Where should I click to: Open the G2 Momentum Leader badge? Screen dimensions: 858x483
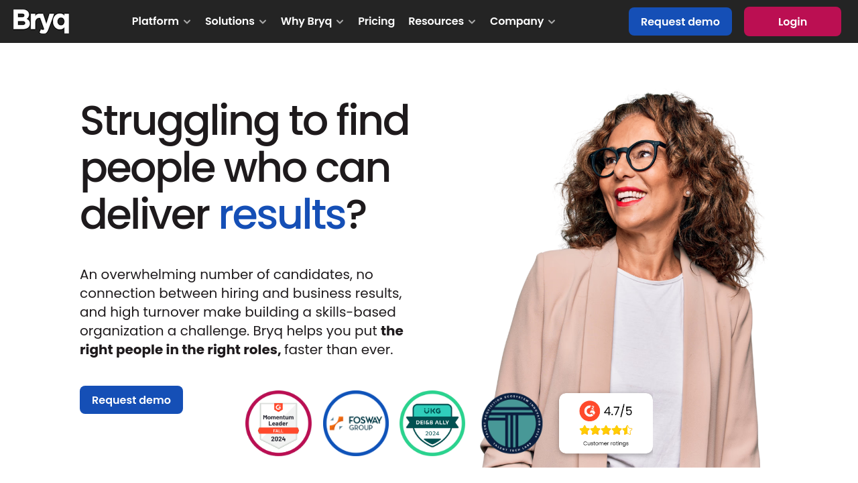point(278,423)
